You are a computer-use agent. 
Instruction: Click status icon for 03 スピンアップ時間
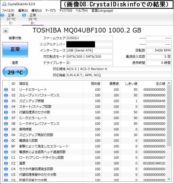tap(6, 101)
